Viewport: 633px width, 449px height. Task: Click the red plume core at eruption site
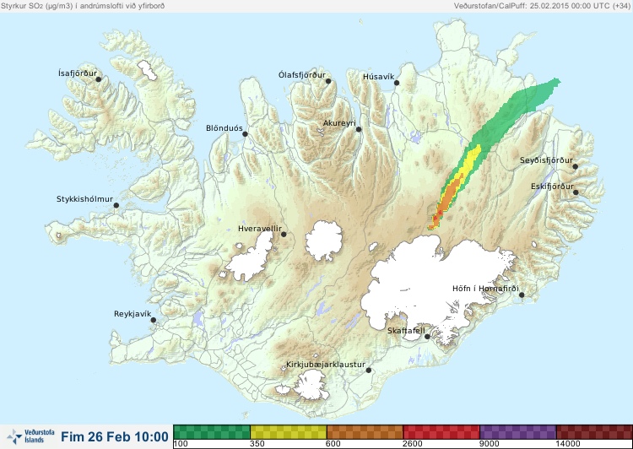click(x=439, y=214)
